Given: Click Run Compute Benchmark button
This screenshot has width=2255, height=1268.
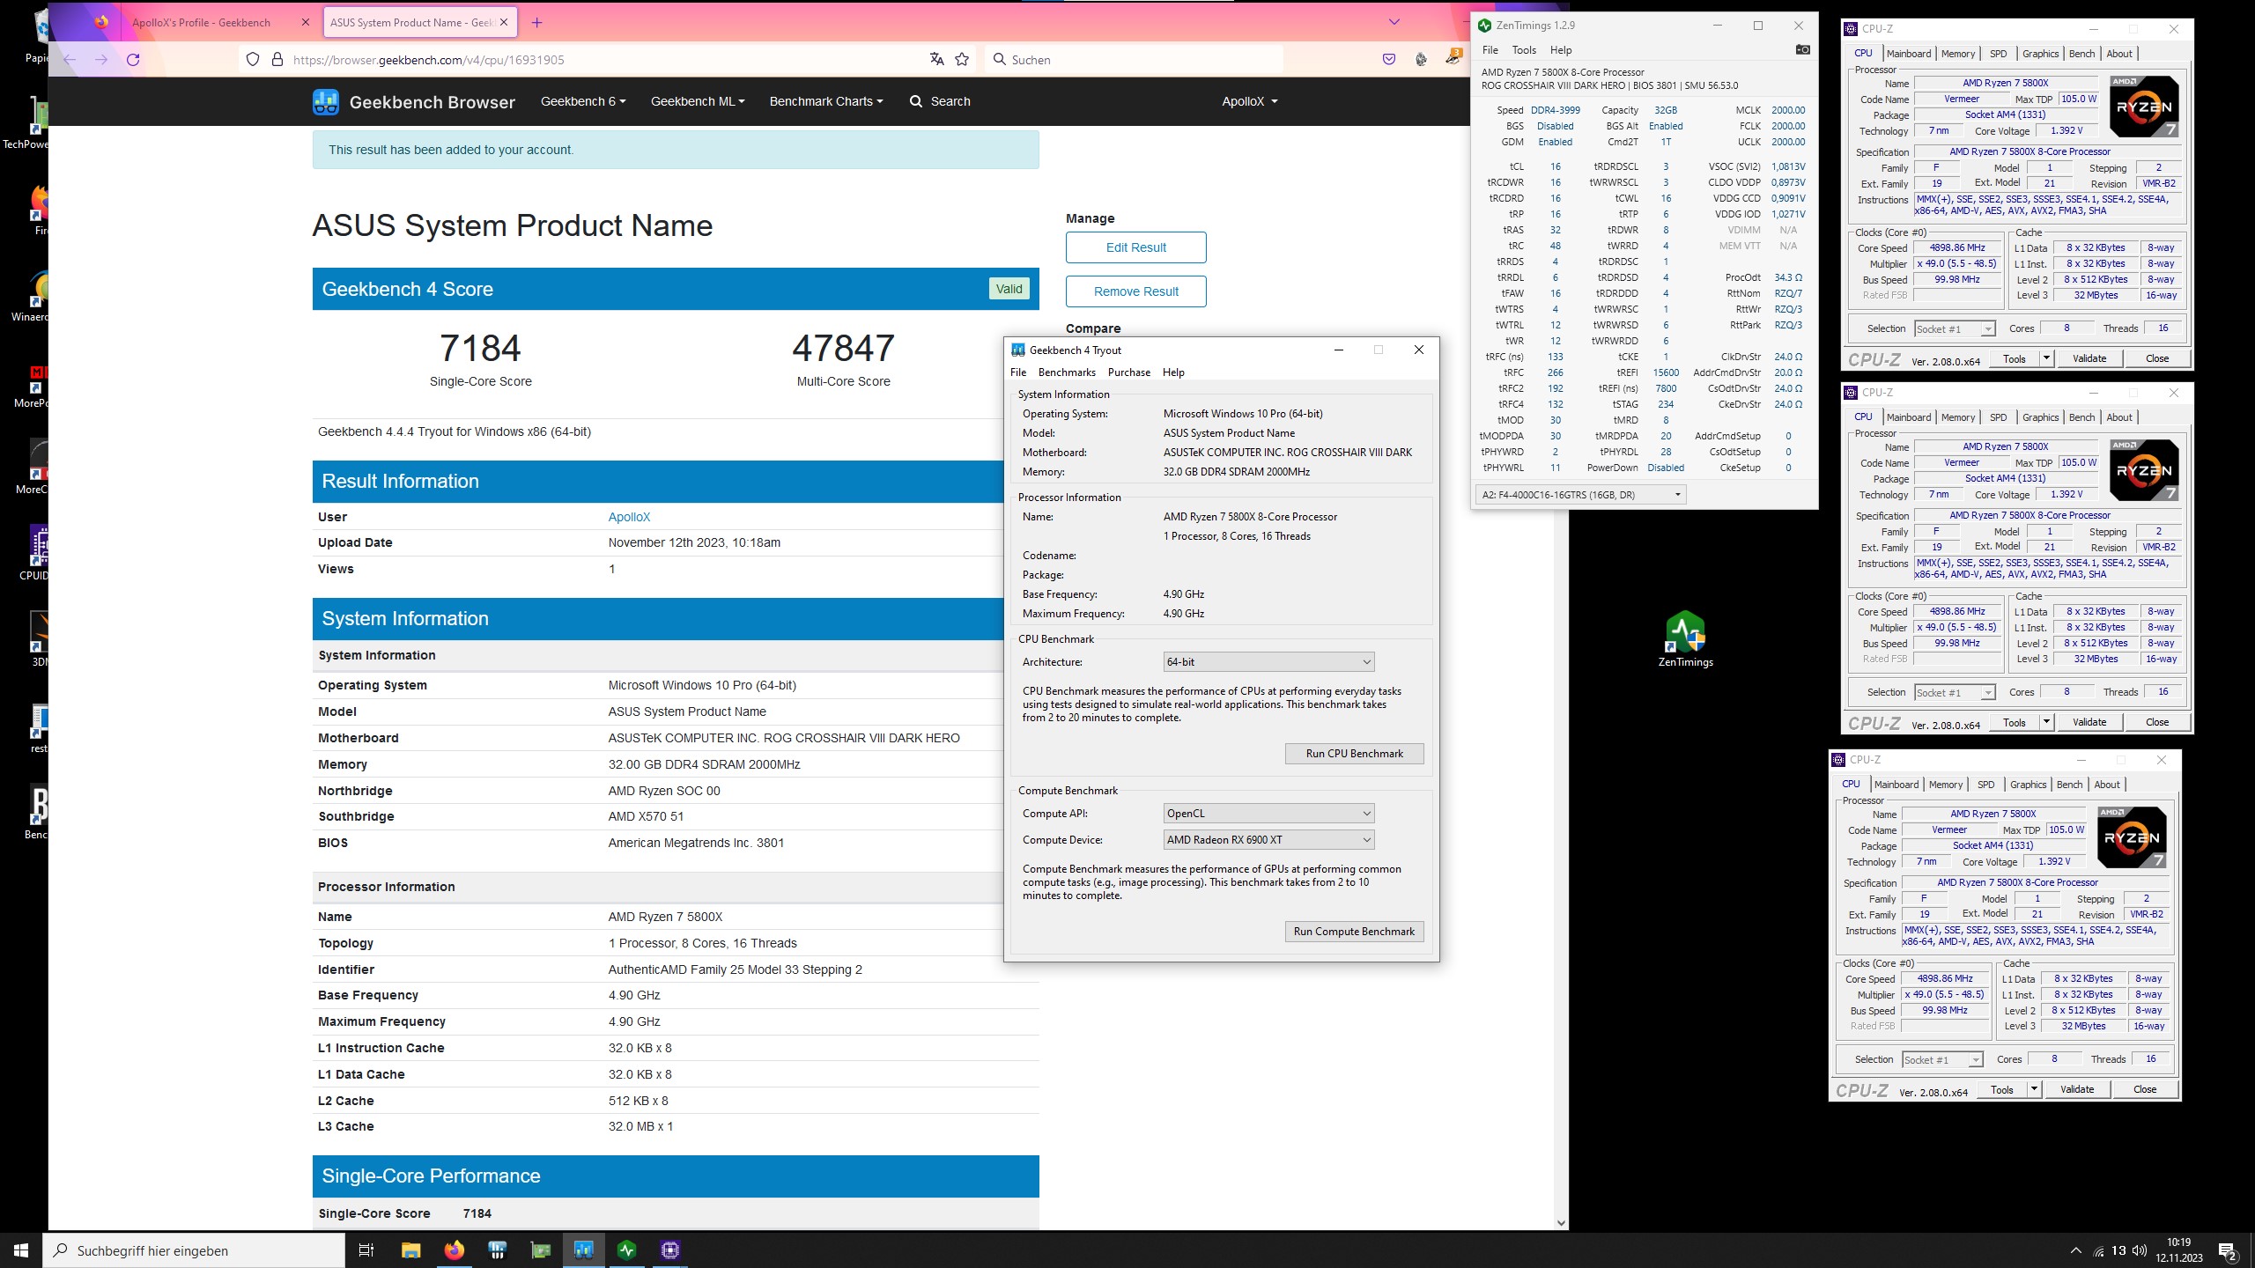Looking at the screenshot, I should point(1354,931).
